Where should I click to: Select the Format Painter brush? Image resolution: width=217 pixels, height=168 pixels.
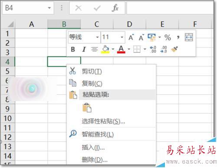coord(174,49)
